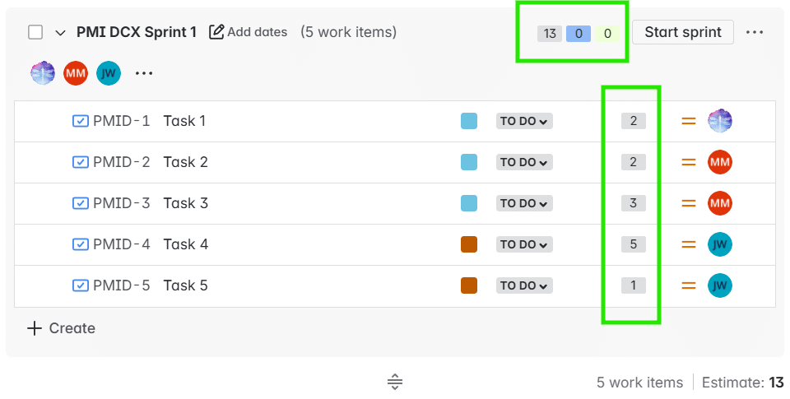
Task: Click the plus icon to create work item
Action: coord(35,328)
